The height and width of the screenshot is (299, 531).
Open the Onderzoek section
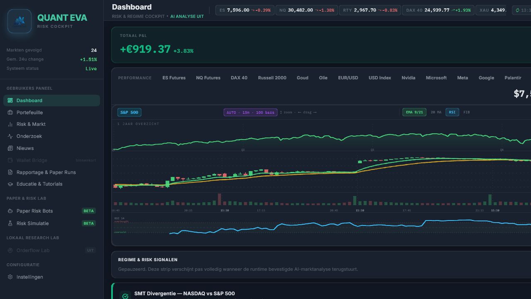click(51, 136)
